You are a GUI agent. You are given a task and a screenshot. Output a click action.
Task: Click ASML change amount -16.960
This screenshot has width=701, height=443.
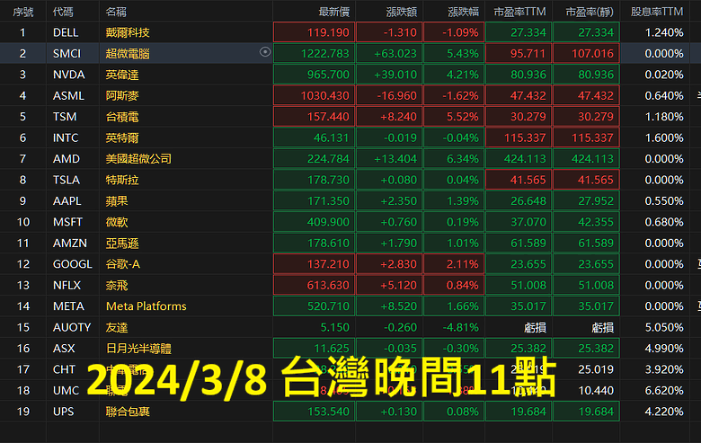tap(396, 95)
